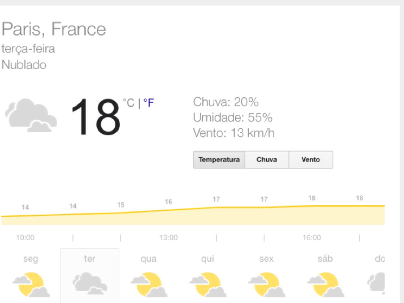Switch units to °C
The width and height of the screenshot is (404, 303).
click(129, 103)
